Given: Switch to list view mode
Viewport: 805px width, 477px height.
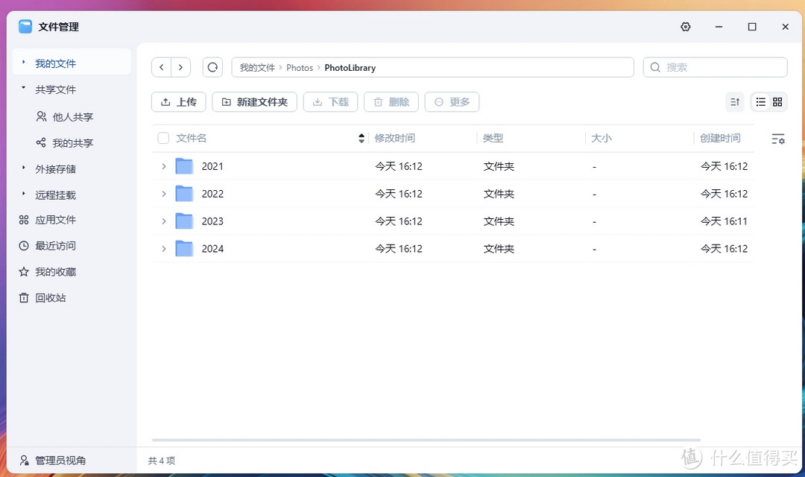Looking at the screenshot, I should [760, 101].
